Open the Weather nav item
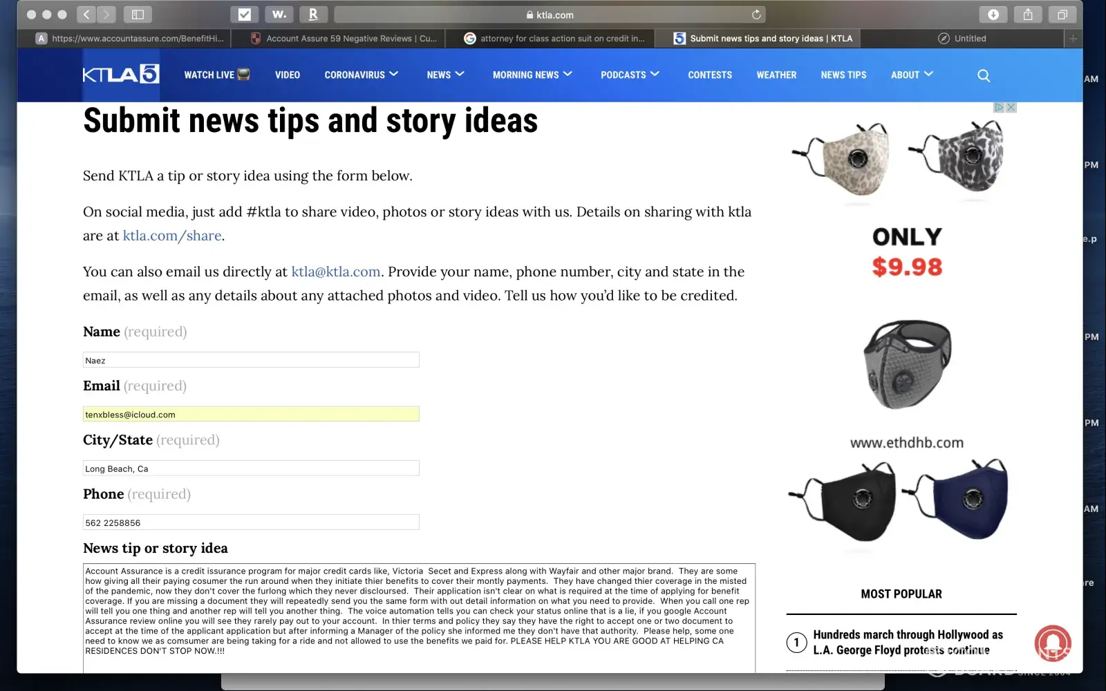1106x691 pixels. click(x=776, y=75)
